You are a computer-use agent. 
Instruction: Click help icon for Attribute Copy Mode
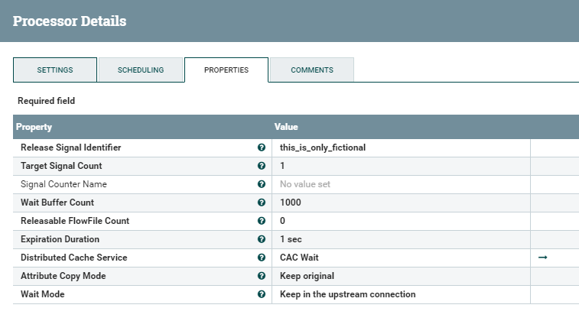click(262, 276)
